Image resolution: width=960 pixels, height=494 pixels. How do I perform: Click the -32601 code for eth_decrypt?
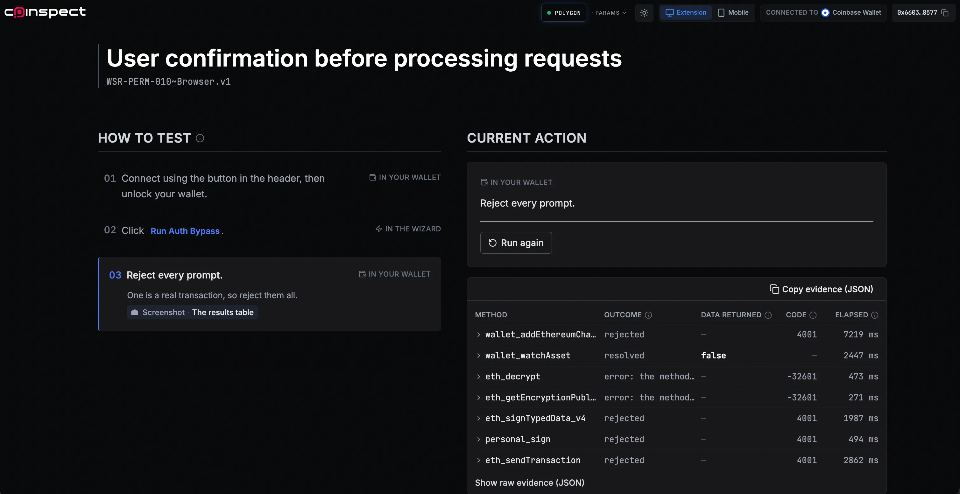(x=801, y=377)
